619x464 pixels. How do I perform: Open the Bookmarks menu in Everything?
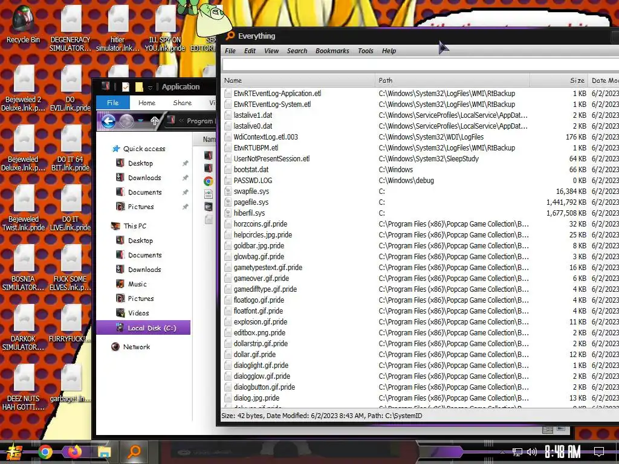pos(332,51)
